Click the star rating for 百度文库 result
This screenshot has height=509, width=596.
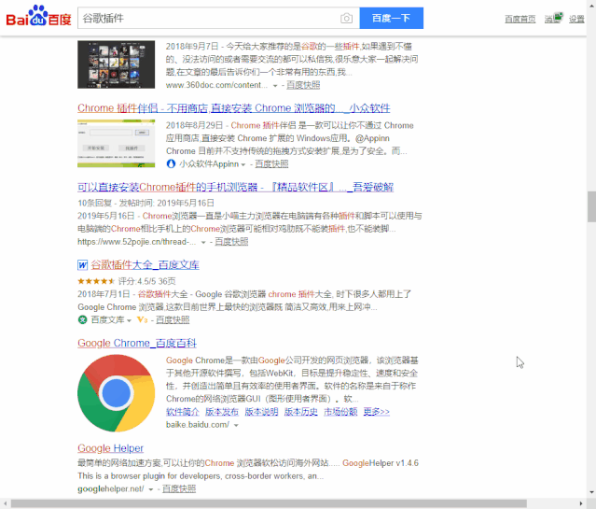[96, 281]
